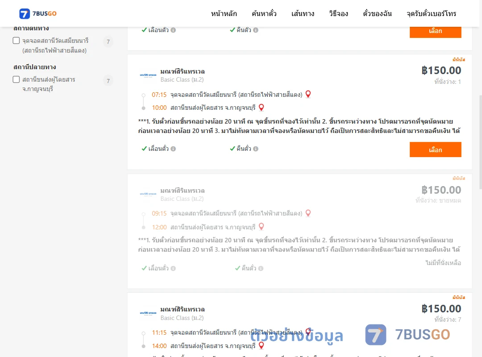This screenshot has width=482, height=357.
Task: Click ไม่มีที่นั่งเหลือ label on 09:15 trip
Action: [443, 263]
